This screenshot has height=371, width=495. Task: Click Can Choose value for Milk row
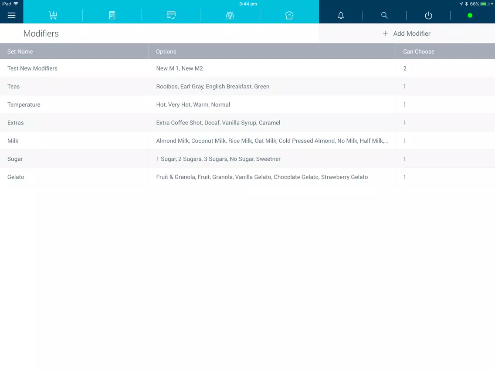pos(405,141)
